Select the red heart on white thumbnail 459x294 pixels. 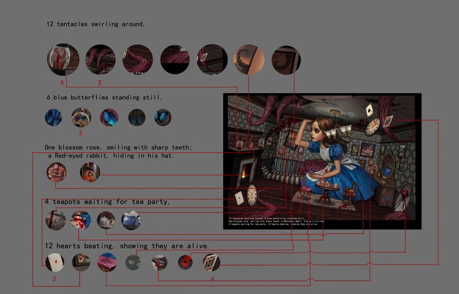pyautogui.click(x=159, y=262)
